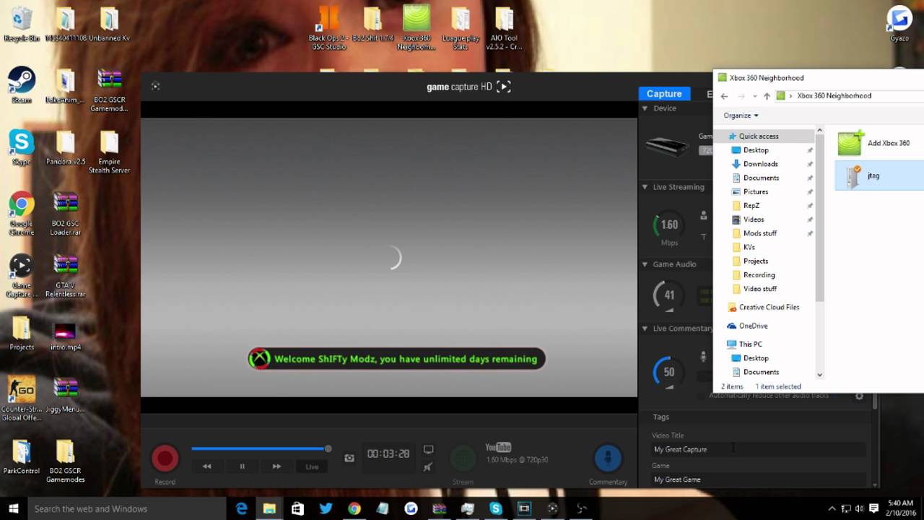The image size is (924, 520).
Task: Pause the capture playback
Action: [242, 467]
